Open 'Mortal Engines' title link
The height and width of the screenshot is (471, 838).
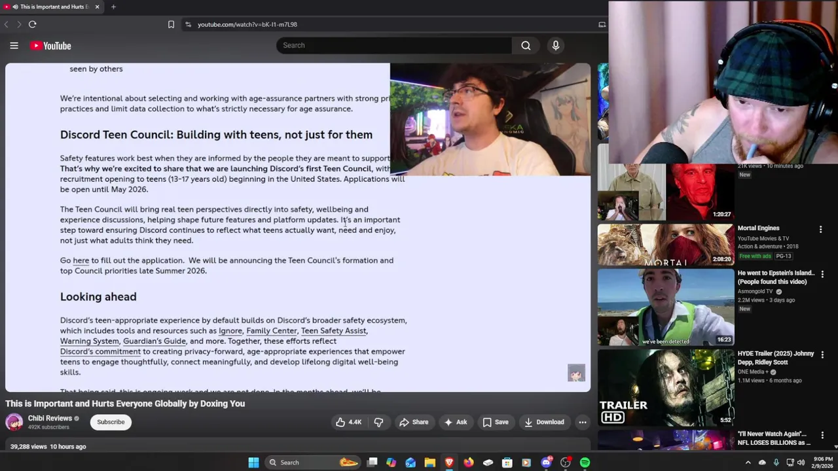click(758, 228)
